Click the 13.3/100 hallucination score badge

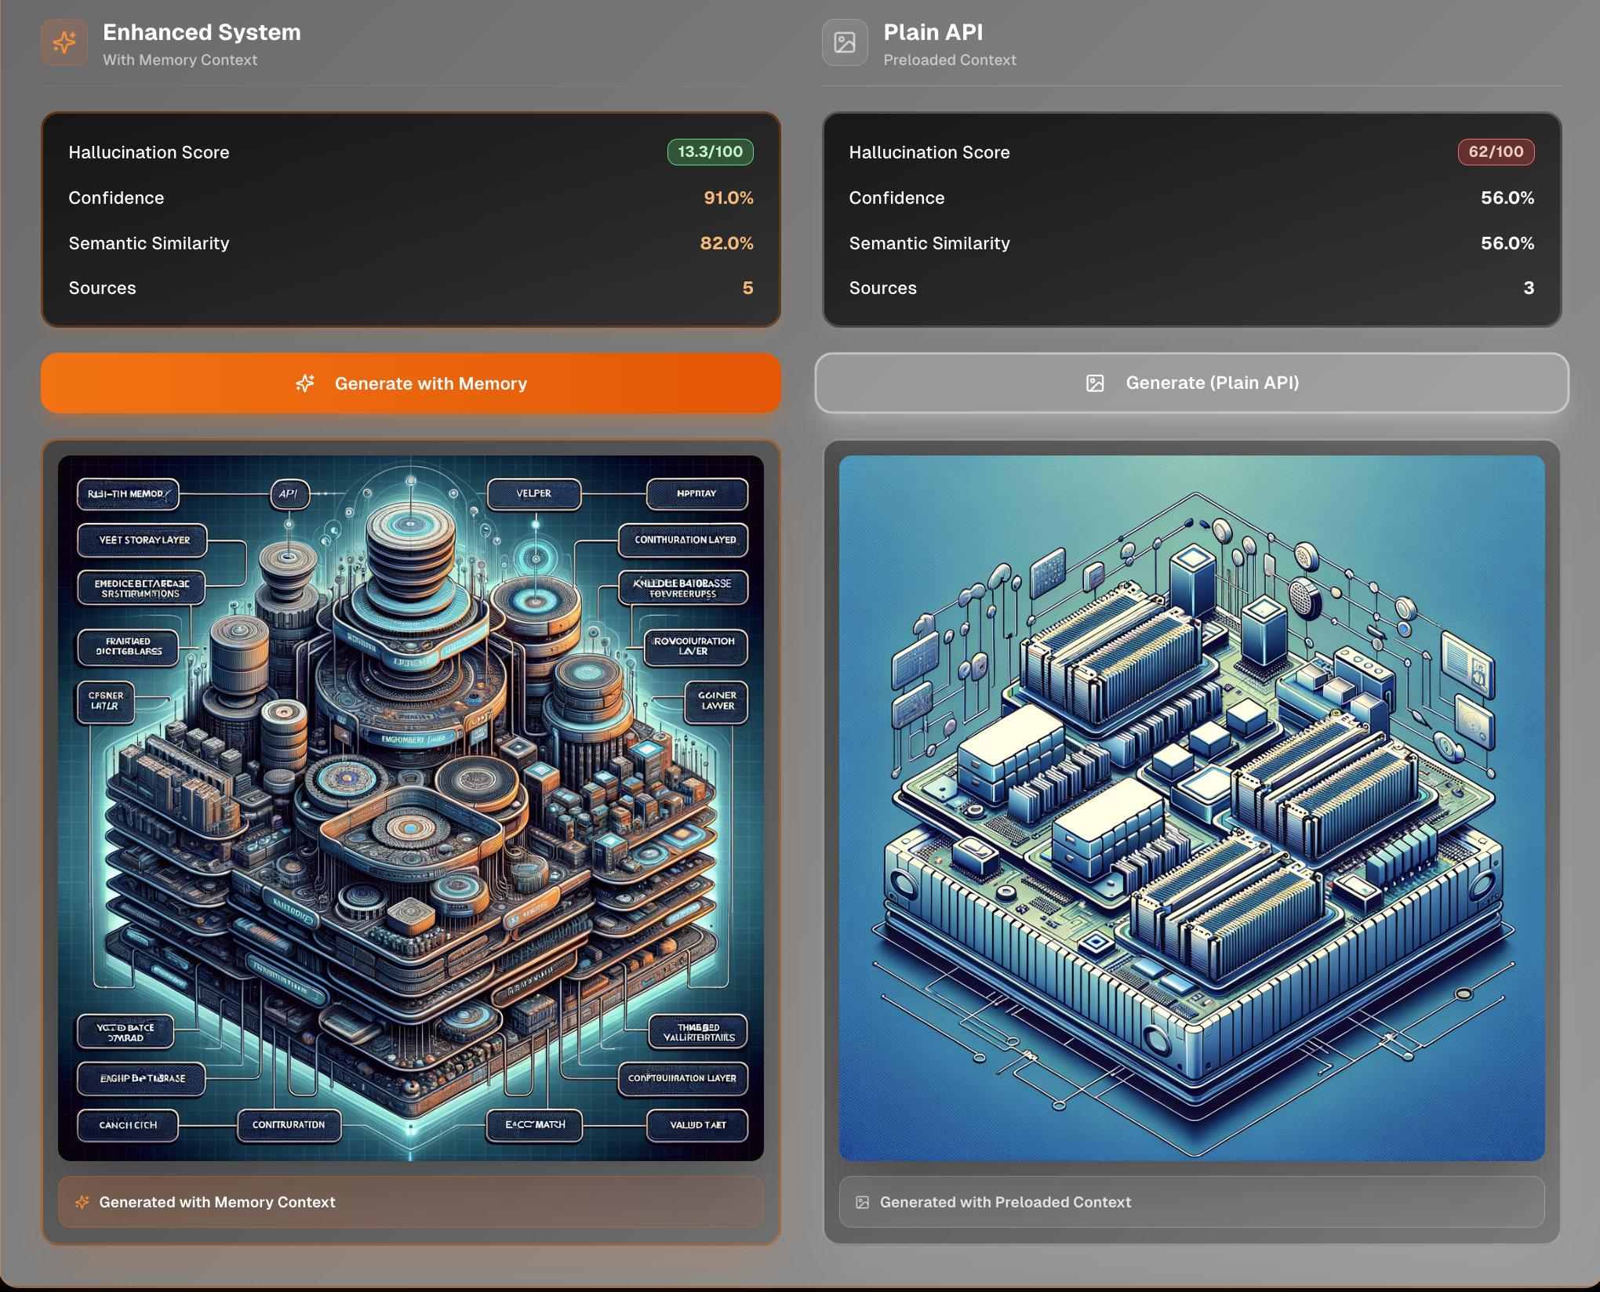coord(710,152)
